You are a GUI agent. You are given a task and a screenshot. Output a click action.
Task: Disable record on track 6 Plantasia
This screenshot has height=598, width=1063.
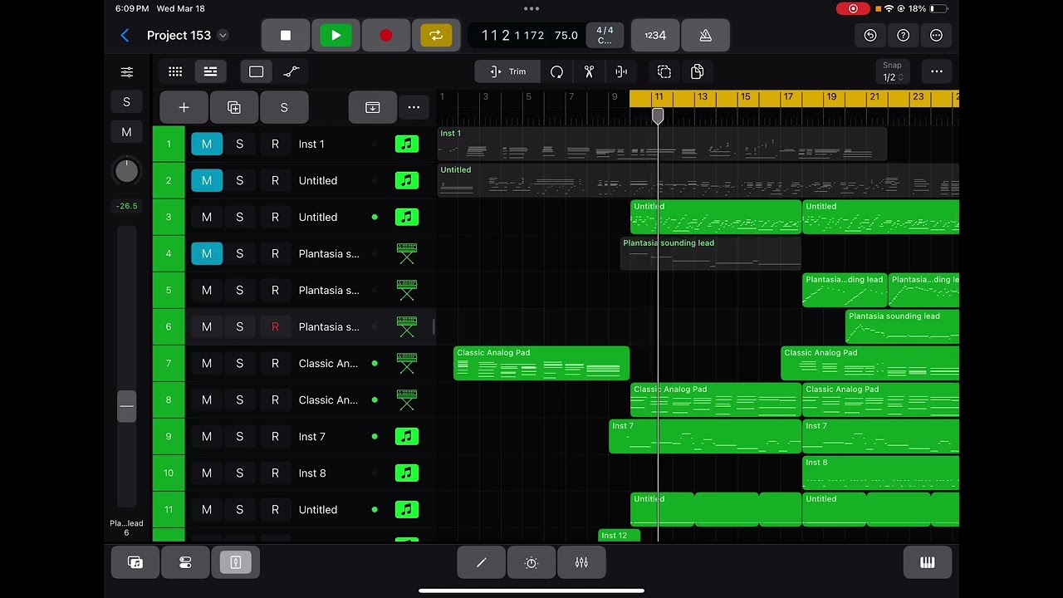(275, 326)
